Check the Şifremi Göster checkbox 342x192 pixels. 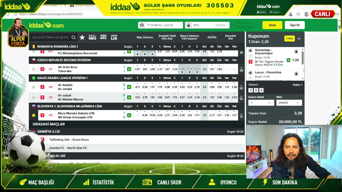tap(234, 27)
